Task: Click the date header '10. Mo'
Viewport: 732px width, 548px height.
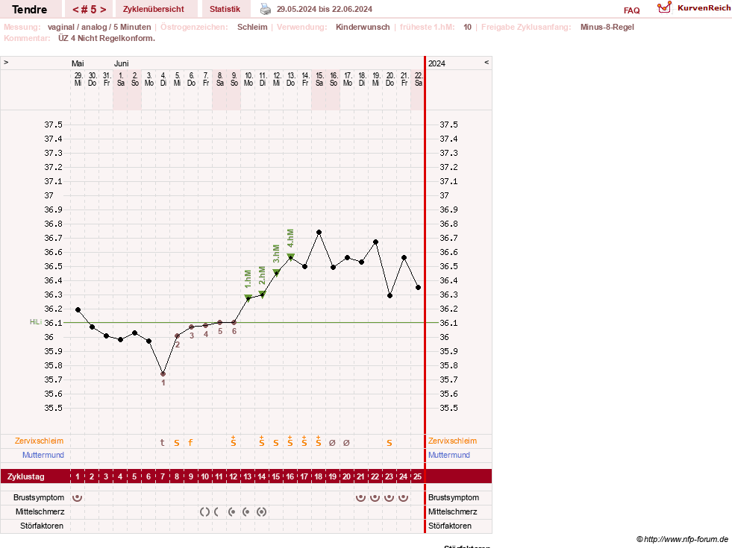Action: (x=248, y=79)
